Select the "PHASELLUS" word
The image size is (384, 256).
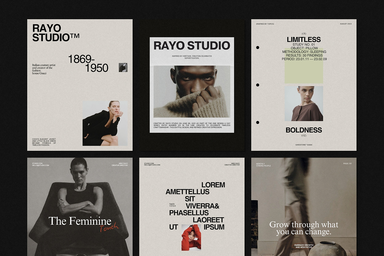click(189, 213)
